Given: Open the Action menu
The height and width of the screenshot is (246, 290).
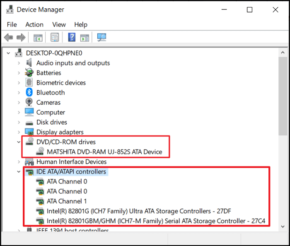Looking at the screenshot, I should [x=34, y=24].
